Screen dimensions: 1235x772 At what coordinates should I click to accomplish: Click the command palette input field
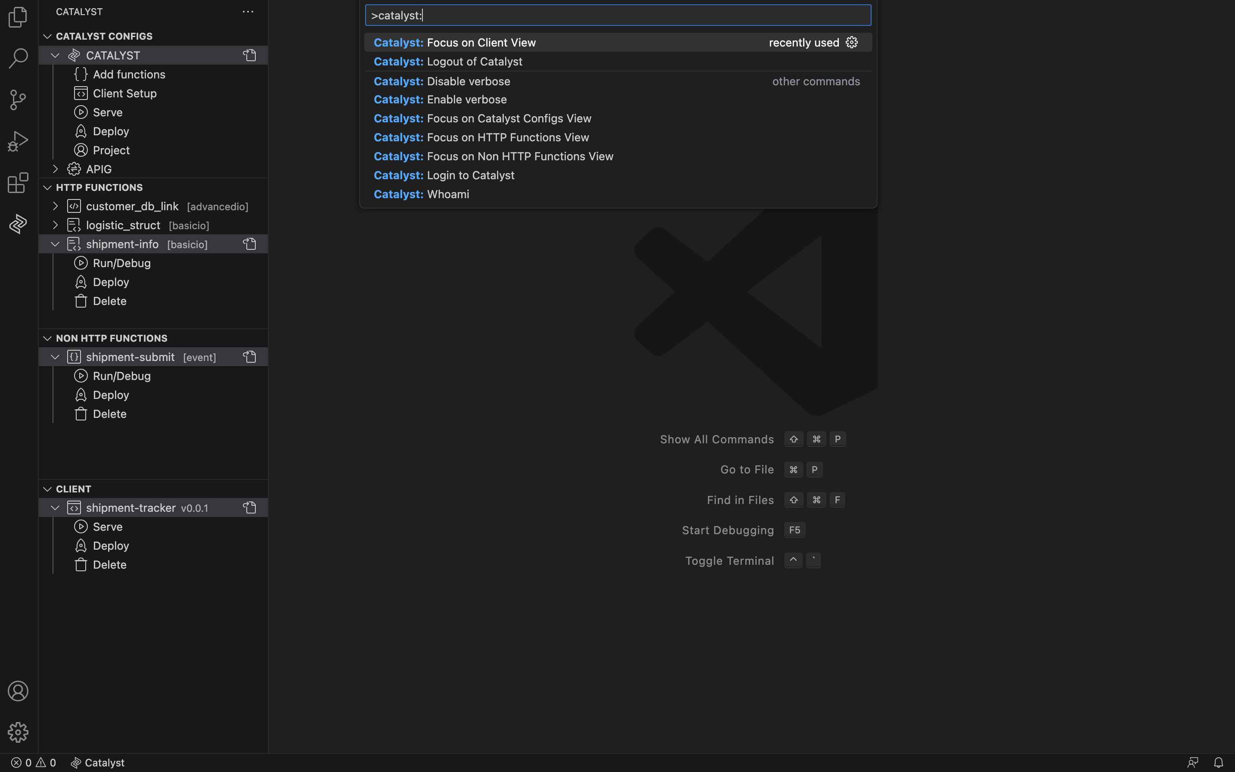pos(617,14)
